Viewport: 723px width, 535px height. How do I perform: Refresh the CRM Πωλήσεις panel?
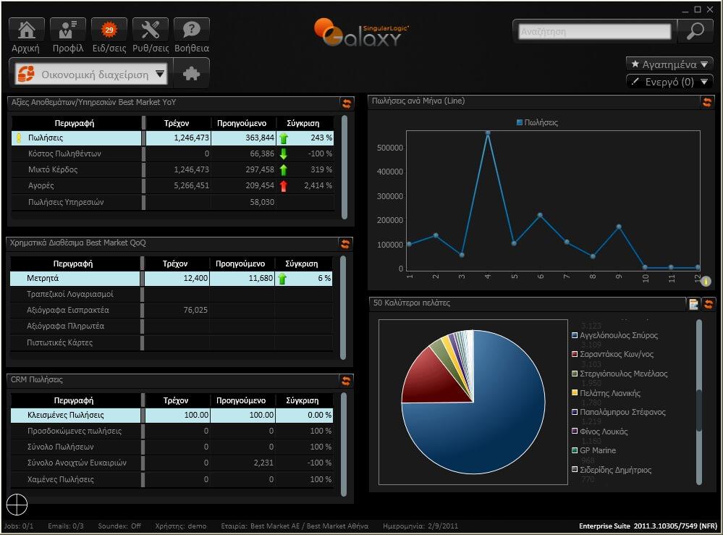[345, 380]
